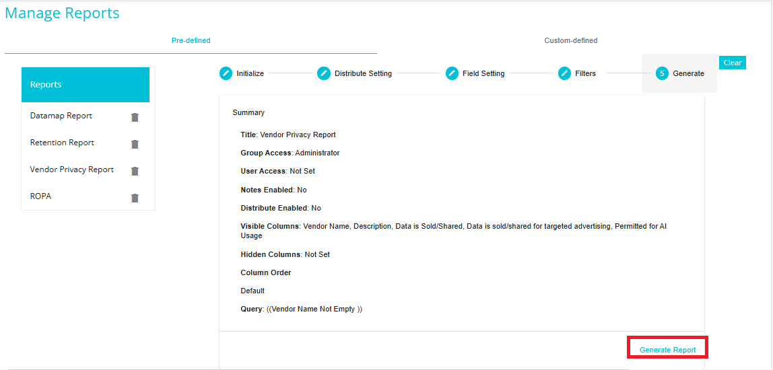Delete the Datamap Report with trash icon
Image resolution: width=773 pixels, height=370 pixels.
click(135, 117)
